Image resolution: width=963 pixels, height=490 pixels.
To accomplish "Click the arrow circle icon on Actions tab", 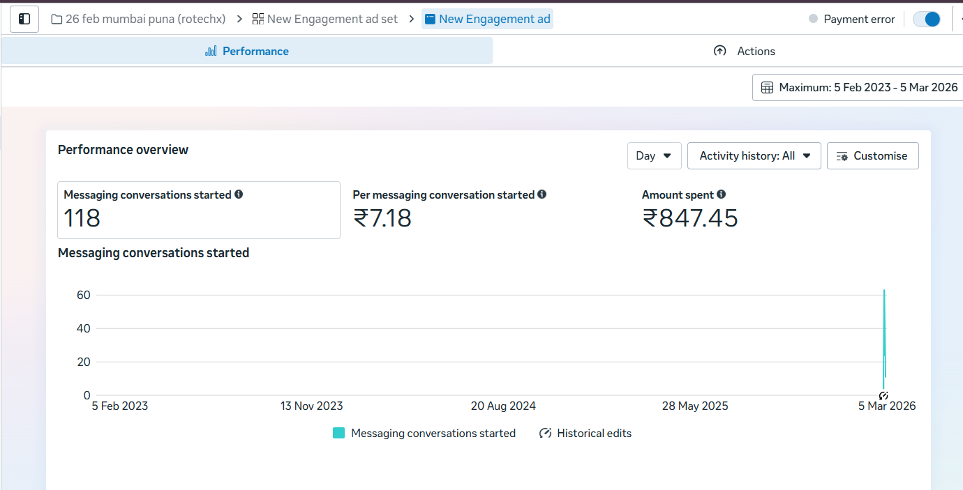I will pos(720,51).
